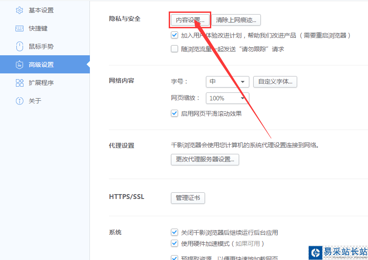This screenshot has width=368, height=260.
Task: Click the info icon beside 关于
Action: coord(19,101)
